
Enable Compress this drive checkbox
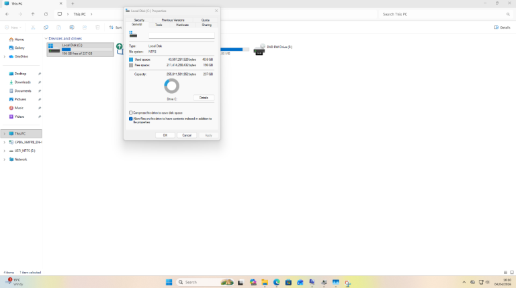(x=130, y=113)
